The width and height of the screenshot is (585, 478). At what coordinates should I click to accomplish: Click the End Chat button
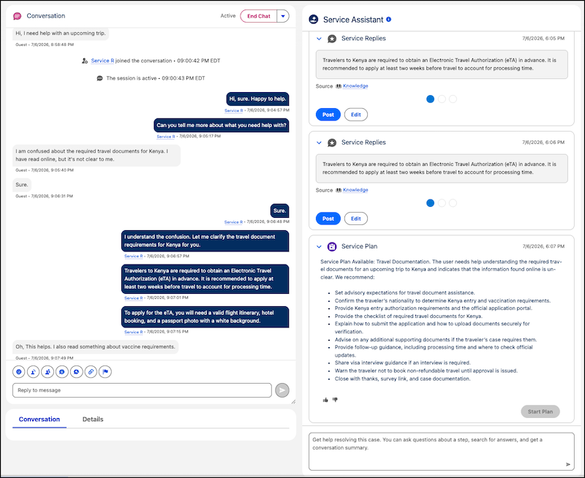[259, 16]
